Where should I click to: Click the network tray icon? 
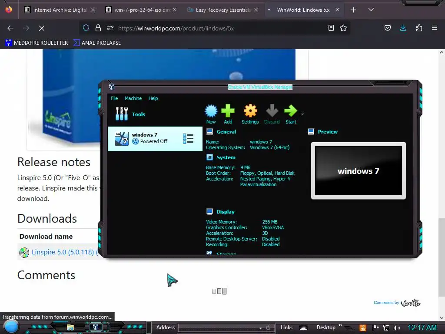386,328
